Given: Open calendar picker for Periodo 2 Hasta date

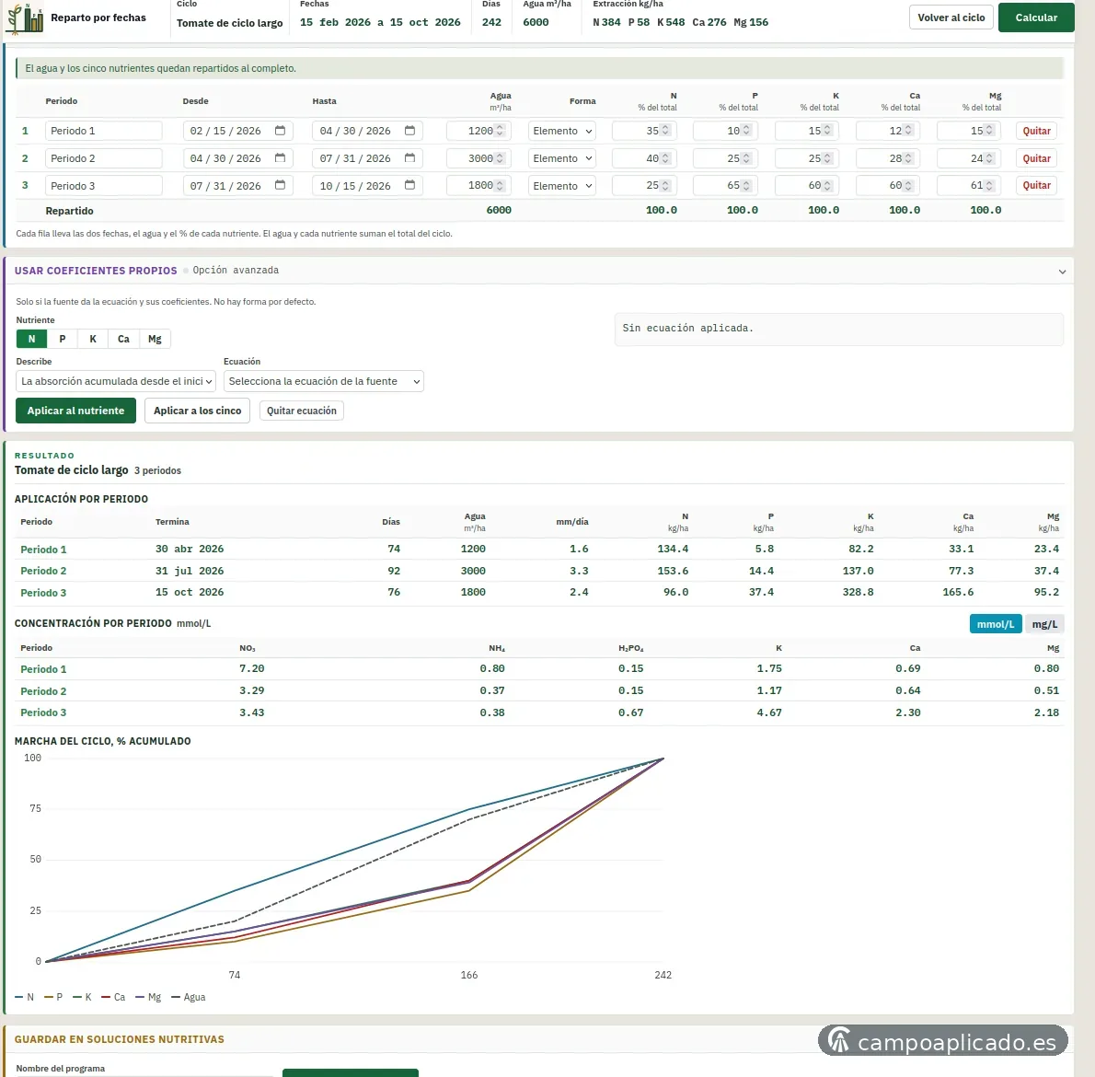Looking at the screenshot, I should coord(409,157).
